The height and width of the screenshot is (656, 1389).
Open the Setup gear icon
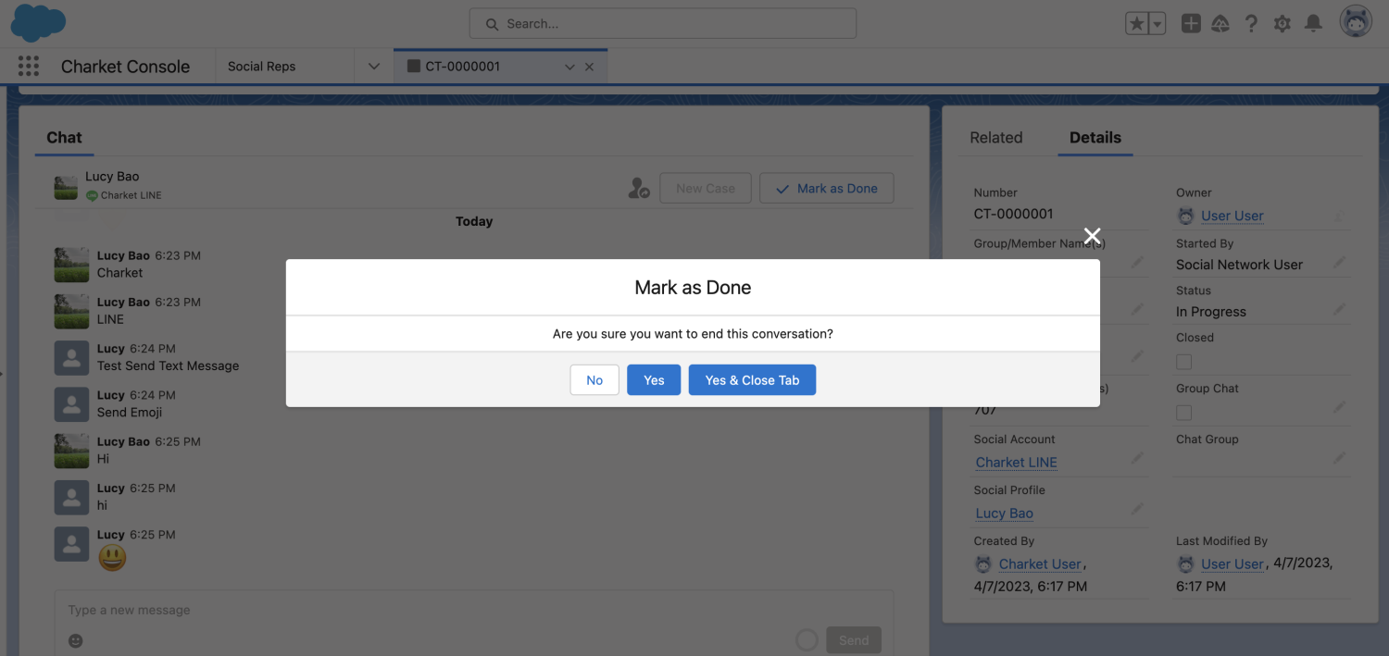pos(1282,24)
